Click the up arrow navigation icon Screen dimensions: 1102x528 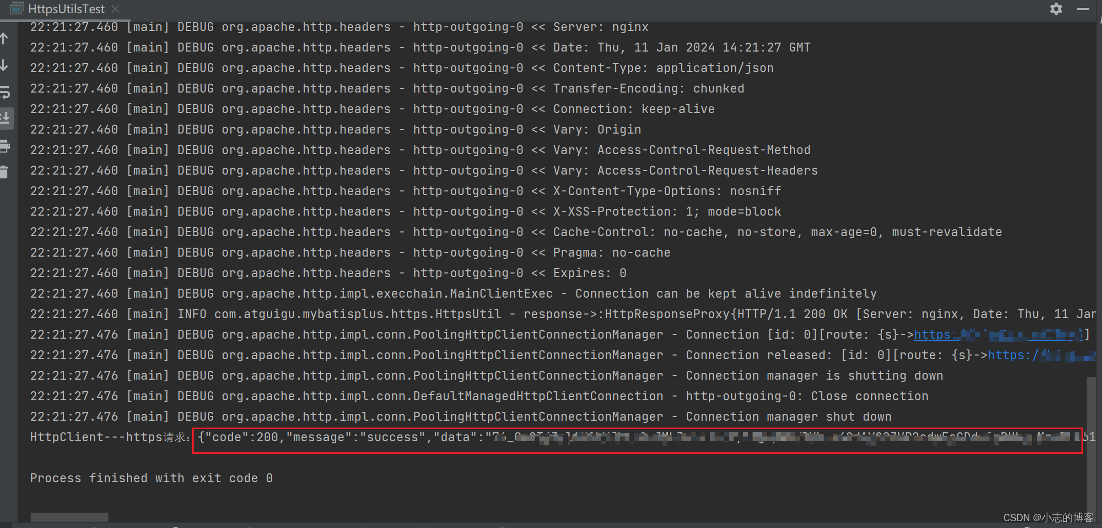pos(5,38)
